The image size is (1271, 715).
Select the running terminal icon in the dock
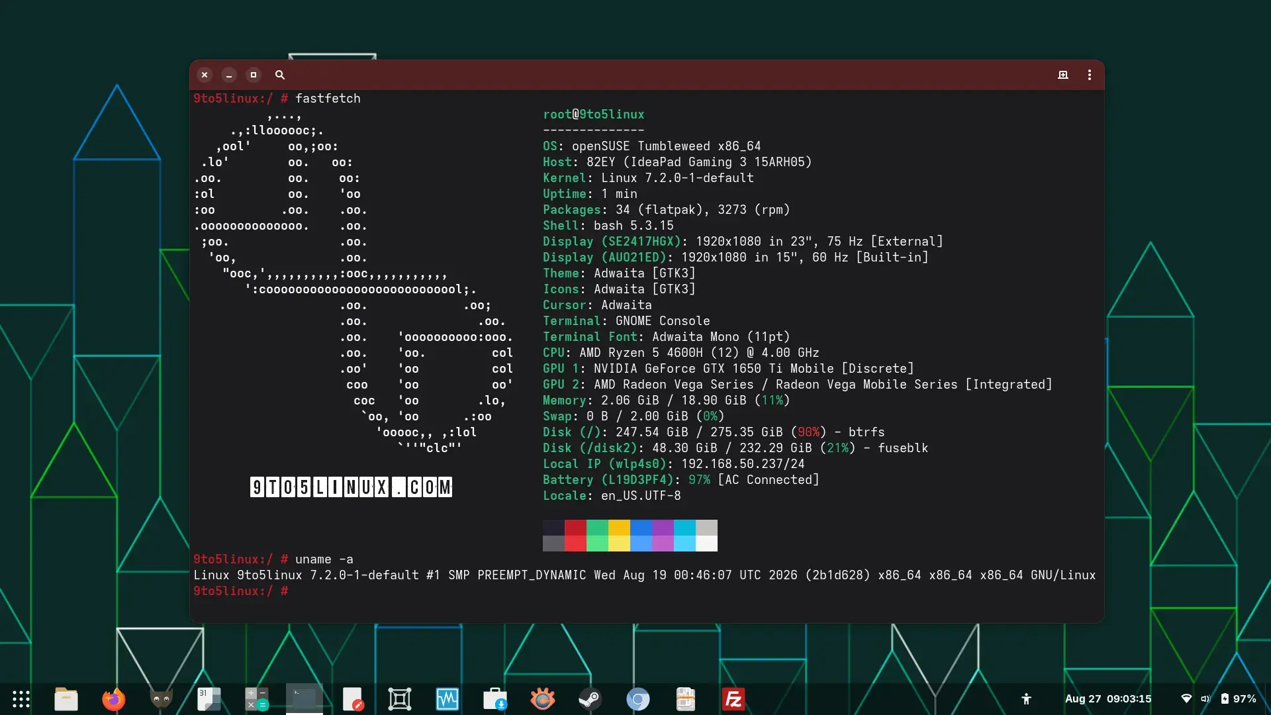[305, 699]
